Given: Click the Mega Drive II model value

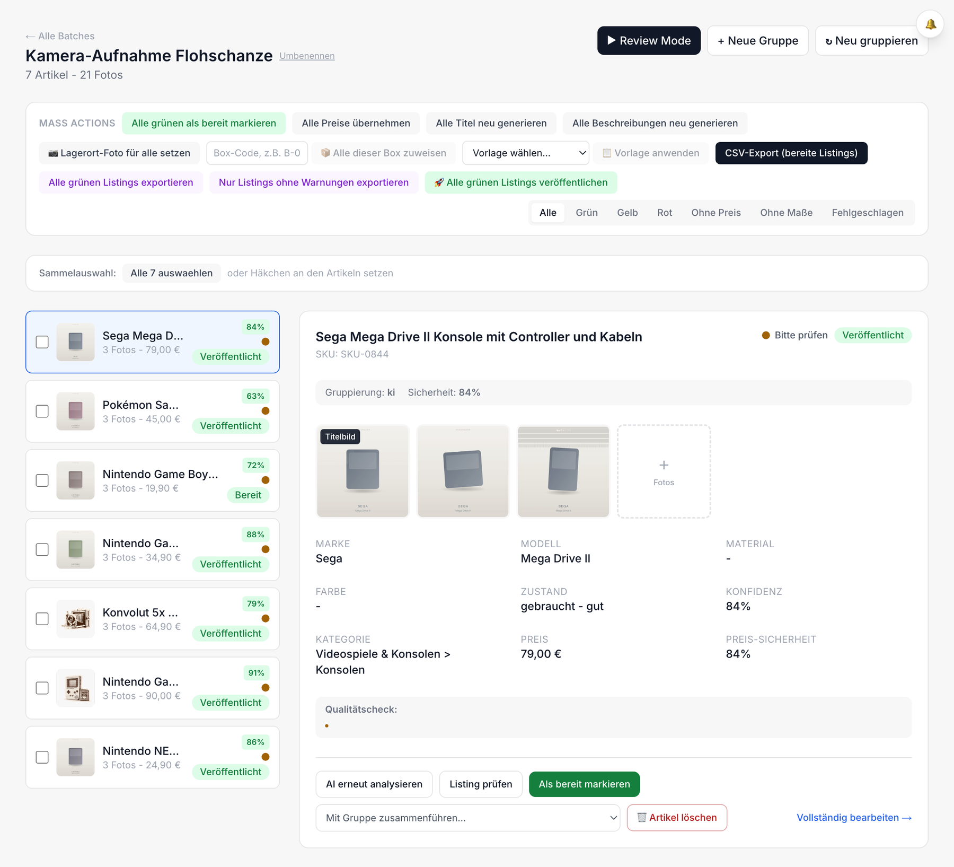Looking at the screenshot, I should [x=555, y=558].
